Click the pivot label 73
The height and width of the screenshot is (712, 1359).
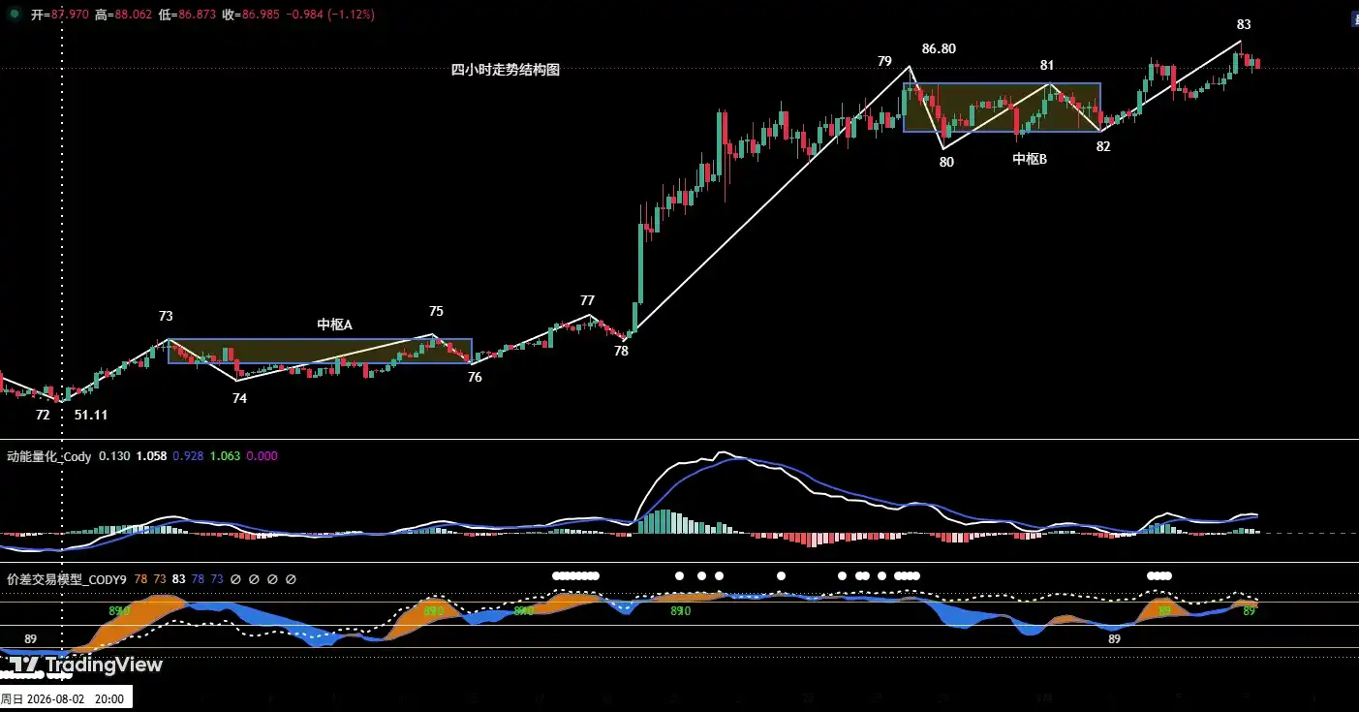pyautogui.click(x=166, y=316)
